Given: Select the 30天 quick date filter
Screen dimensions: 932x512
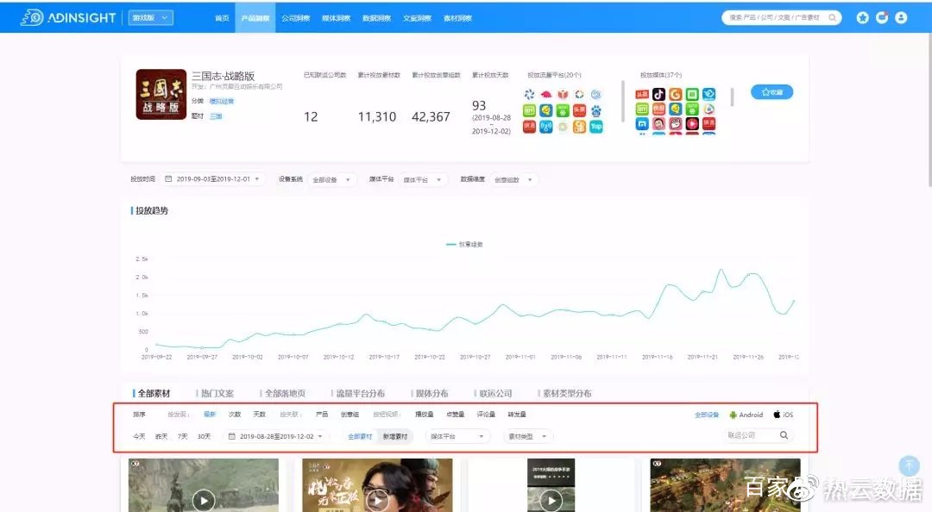Looking at the screenshot, I should (204, 436).
